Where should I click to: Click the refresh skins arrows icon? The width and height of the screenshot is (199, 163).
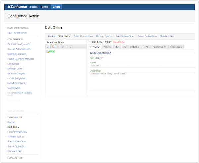pos(63,47)
